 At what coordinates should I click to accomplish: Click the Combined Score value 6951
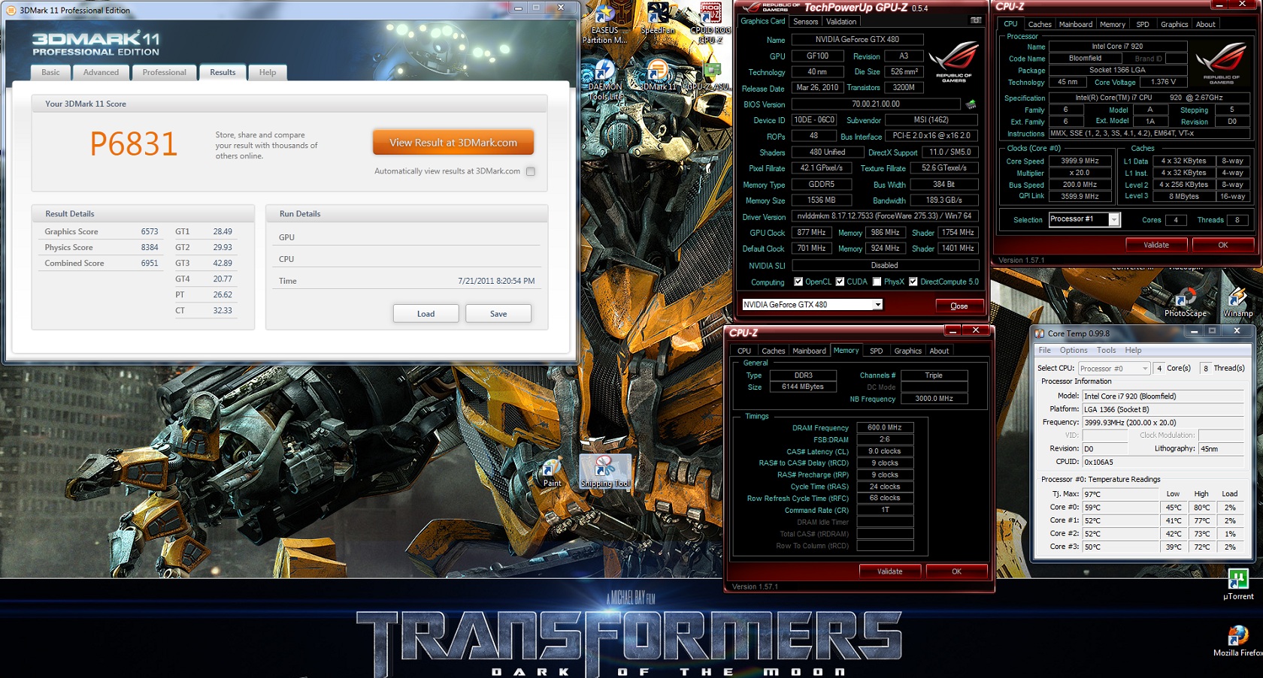click(150, 264)
